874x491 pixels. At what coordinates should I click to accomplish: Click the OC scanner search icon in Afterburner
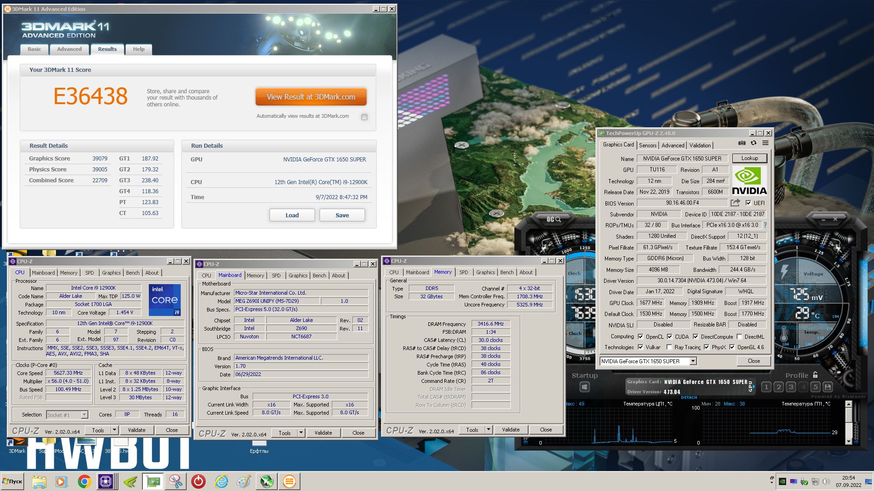tap(554, 219)
